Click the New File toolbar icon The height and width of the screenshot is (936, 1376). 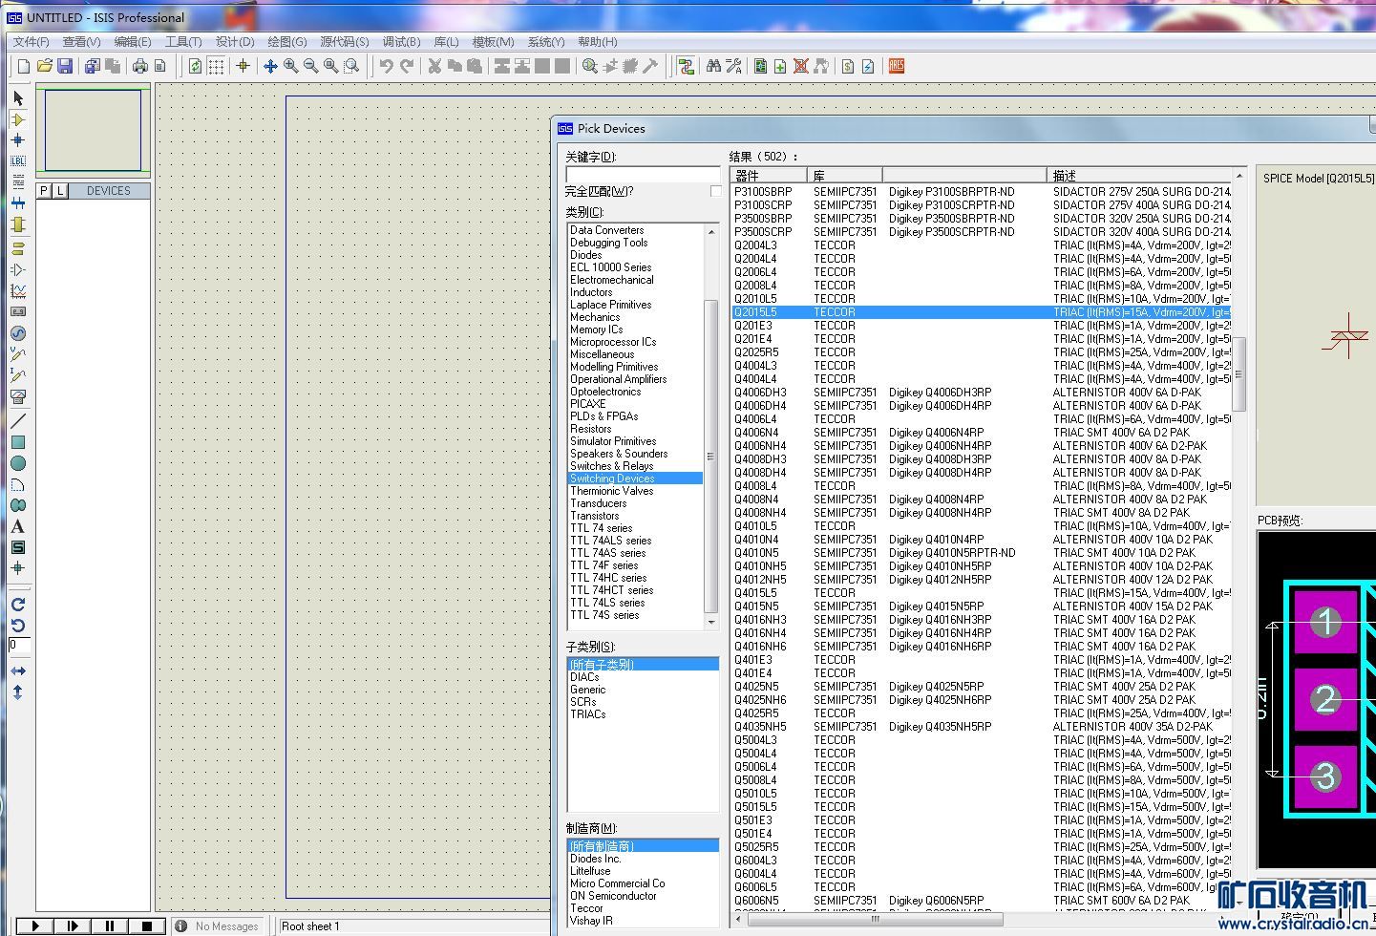24,66
